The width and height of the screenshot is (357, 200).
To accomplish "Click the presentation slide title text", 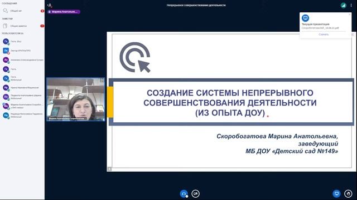I will pyautogui.click(x=230, y=103).
